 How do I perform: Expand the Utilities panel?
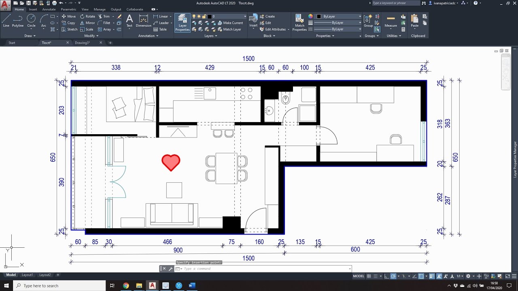pyautogui.click(x=394, y=36)
